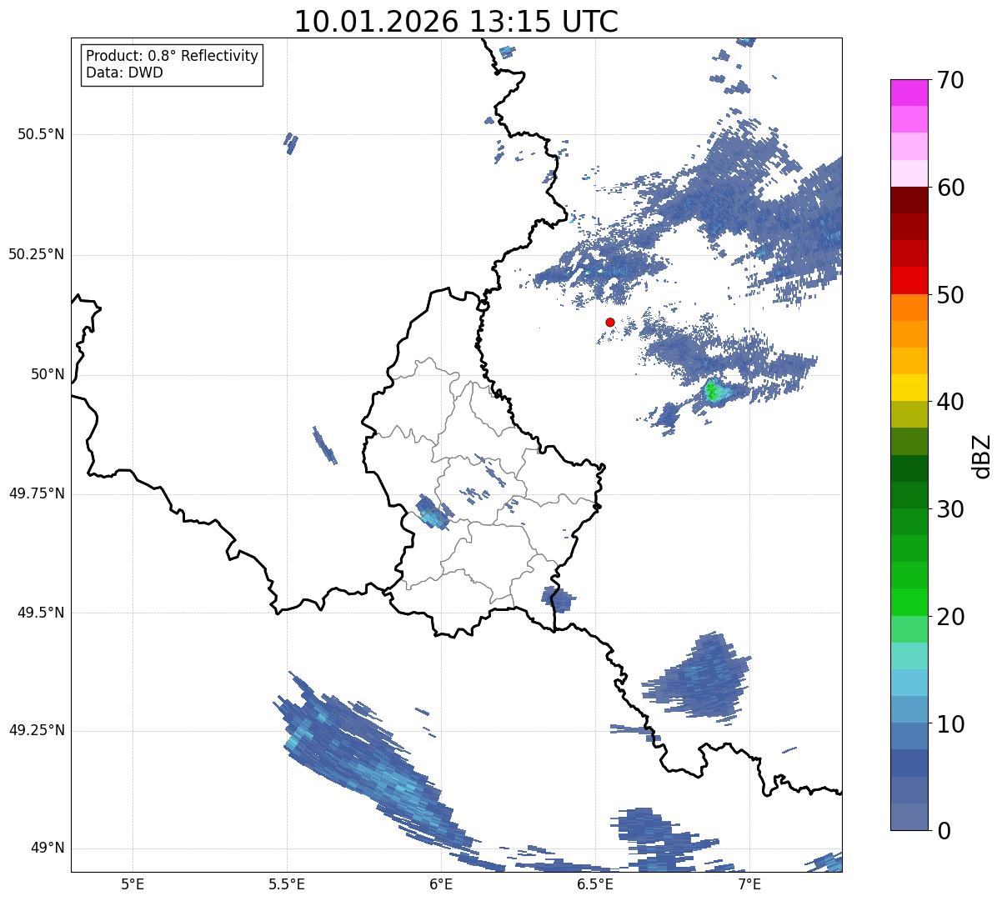Image resolution: width=1002 pixels, height=901 pixels.
Task: Click the 50.25°N latitude label
Action: pos(36,254)
